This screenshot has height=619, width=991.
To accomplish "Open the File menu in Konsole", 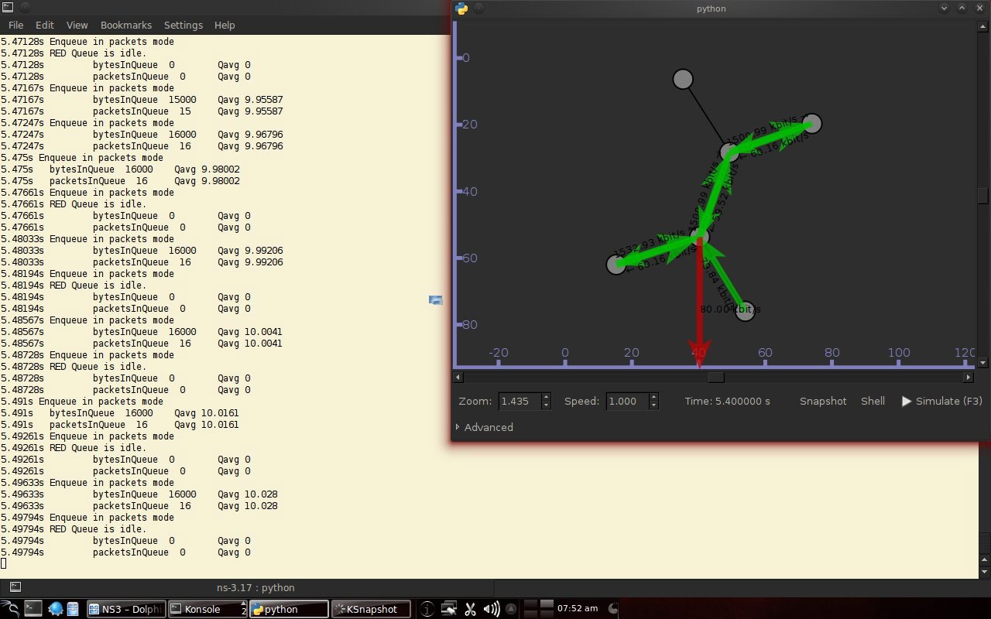I will tap(15, 25).
